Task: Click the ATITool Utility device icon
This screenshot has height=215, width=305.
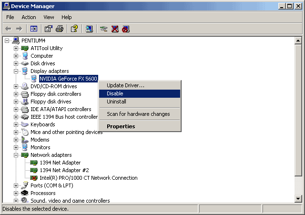Action: [25, 48]
